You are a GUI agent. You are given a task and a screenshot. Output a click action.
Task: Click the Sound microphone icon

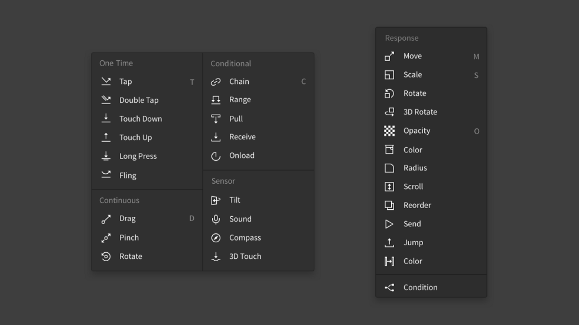click(x=216, y=219)
